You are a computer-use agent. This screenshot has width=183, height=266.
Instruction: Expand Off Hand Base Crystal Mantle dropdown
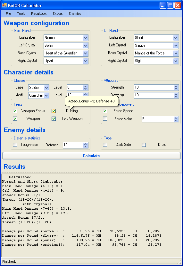[x=176, y=53]
